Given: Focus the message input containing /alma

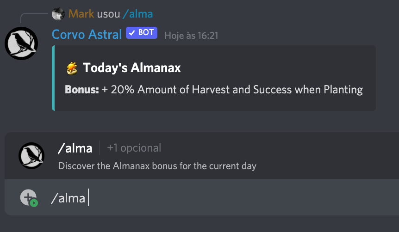Looking at the screenshot, I should 208,198.
